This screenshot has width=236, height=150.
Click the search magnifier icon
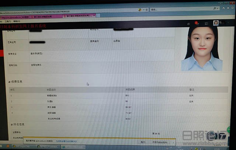[x=215, y=8]
